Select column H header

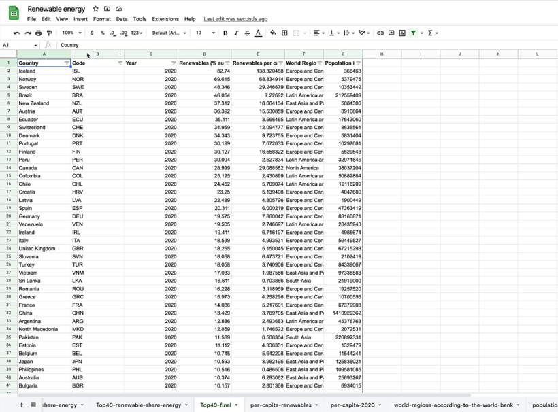coord(382,54)
